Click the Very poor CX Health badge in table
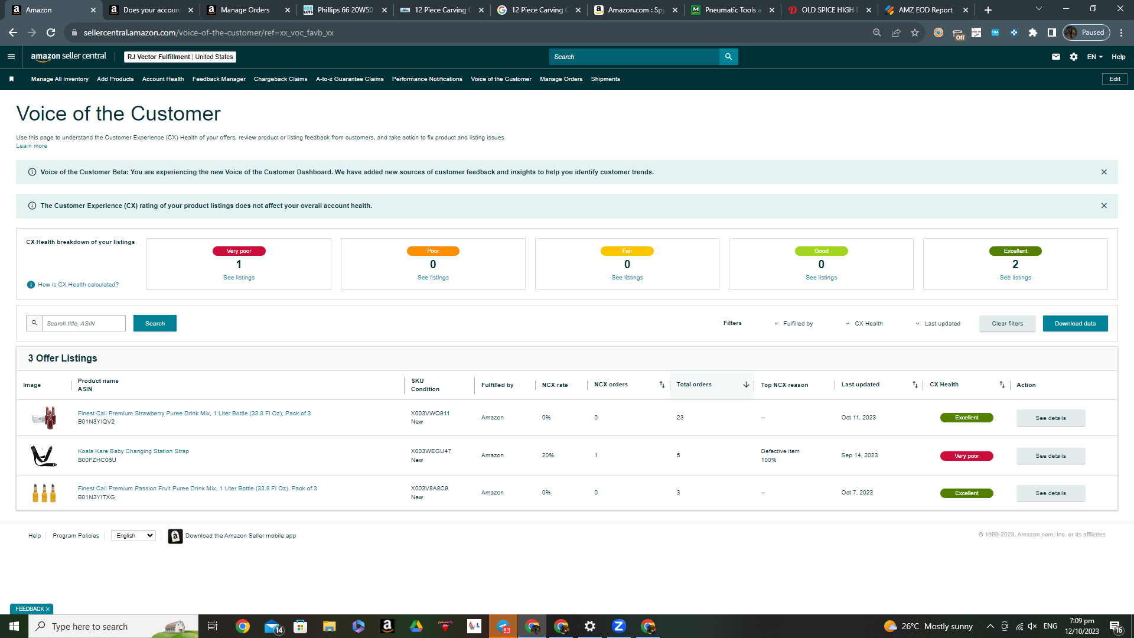The height and width of the screenshot is (638, 1134). (966, 456)
